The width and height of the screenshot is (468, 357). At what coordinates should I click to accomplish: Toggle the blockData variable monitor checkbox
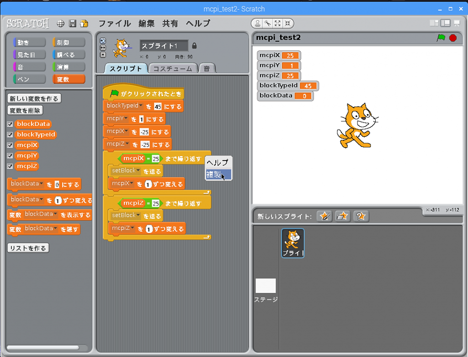tap(10, 124)
